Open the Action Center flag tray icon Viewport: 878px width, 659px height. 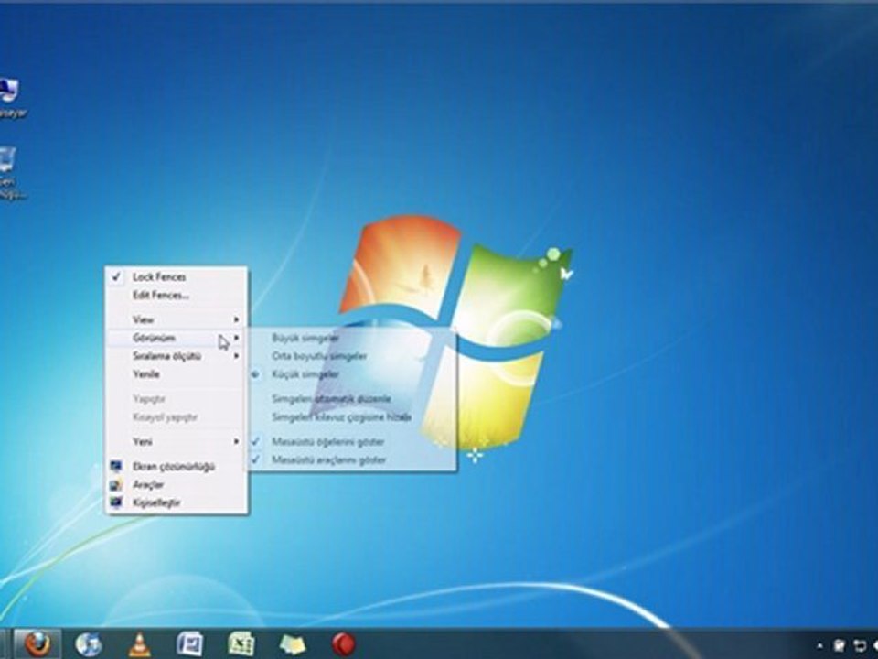pos(840,646)
